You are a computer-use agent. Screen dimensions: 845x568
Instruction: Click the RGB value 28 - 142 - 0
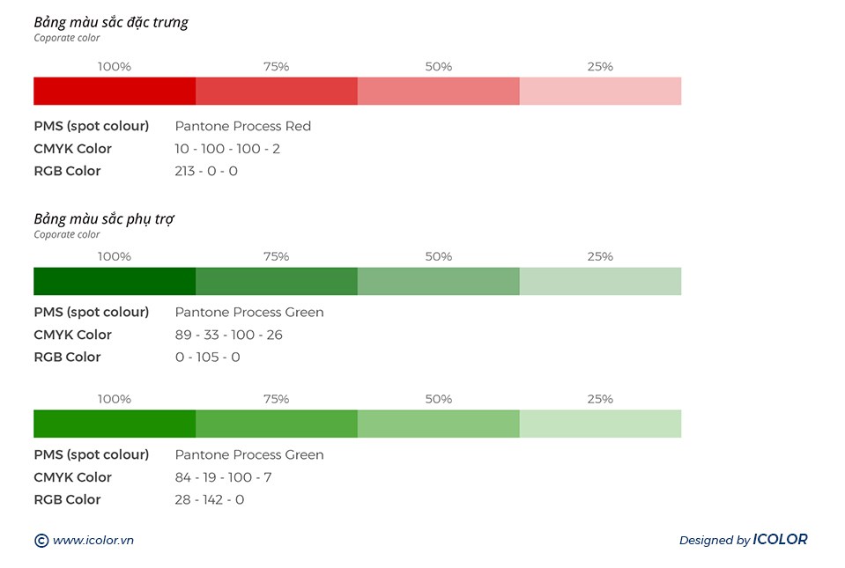210,500
